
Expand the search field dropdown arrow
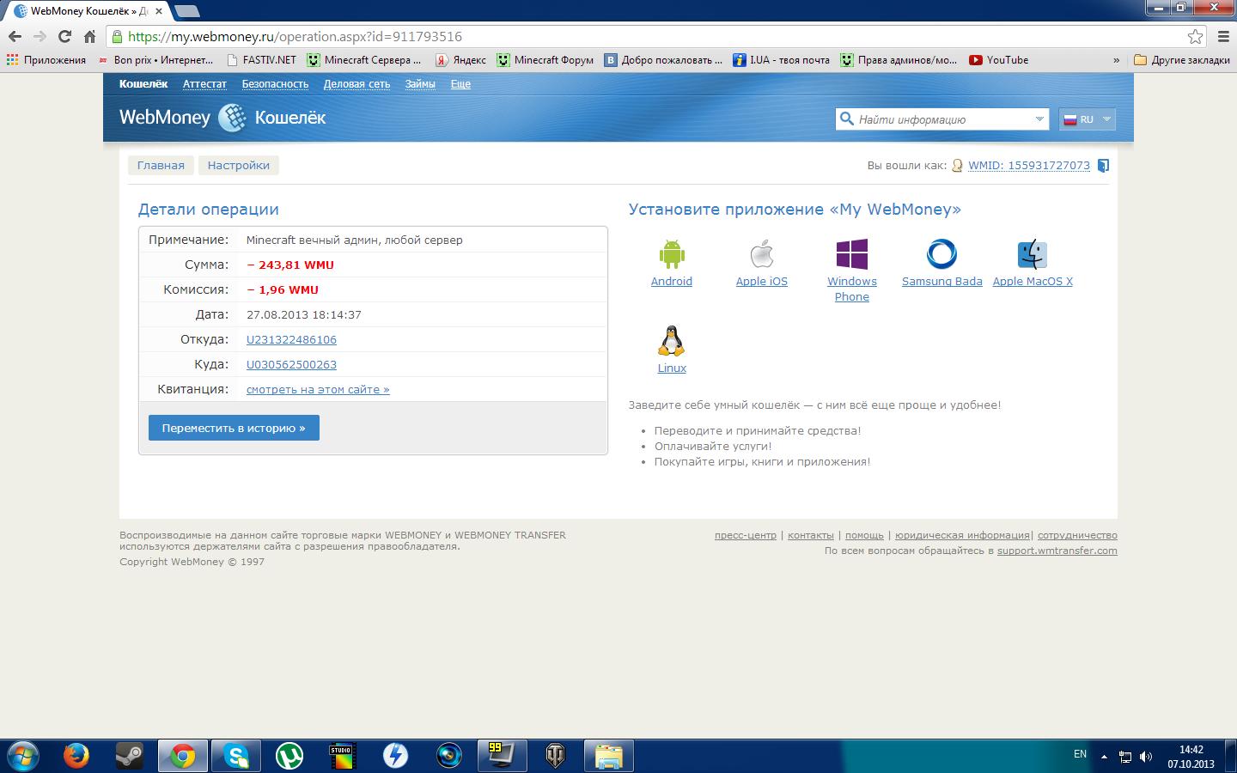[1039, 119]
